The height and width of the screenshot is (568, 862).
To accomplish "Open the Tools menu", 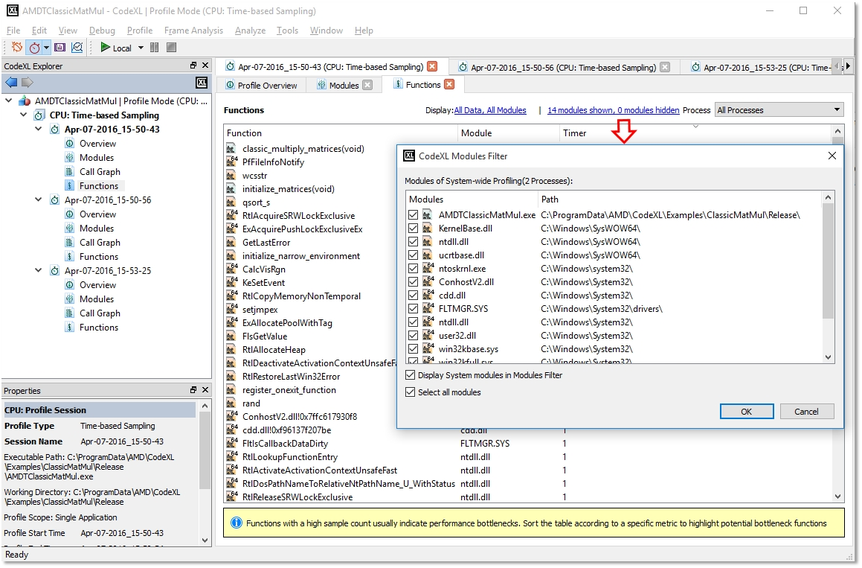I will [x=287, y=31].
